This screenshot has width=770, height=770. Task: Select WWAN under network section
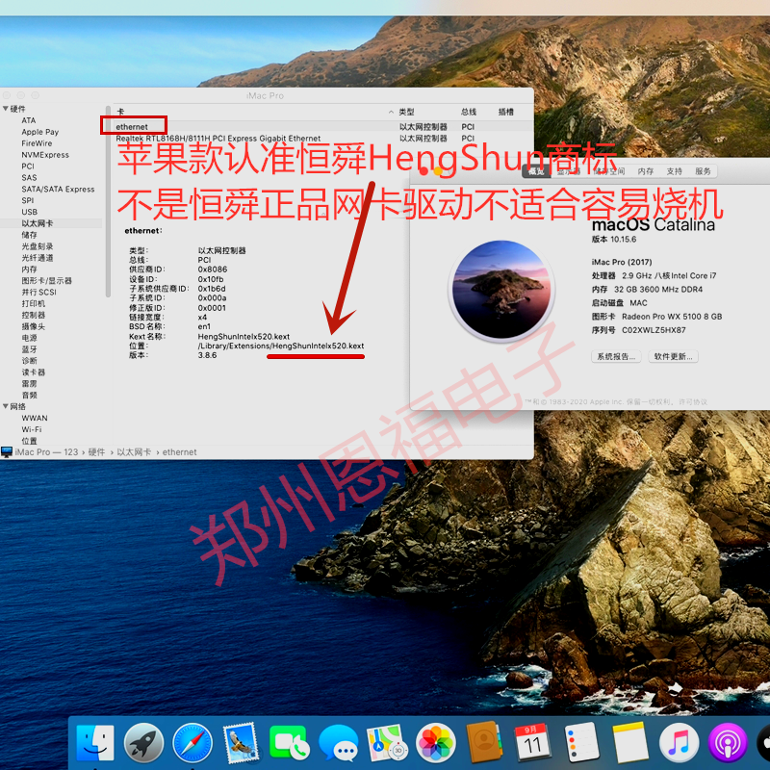[35, 418]
